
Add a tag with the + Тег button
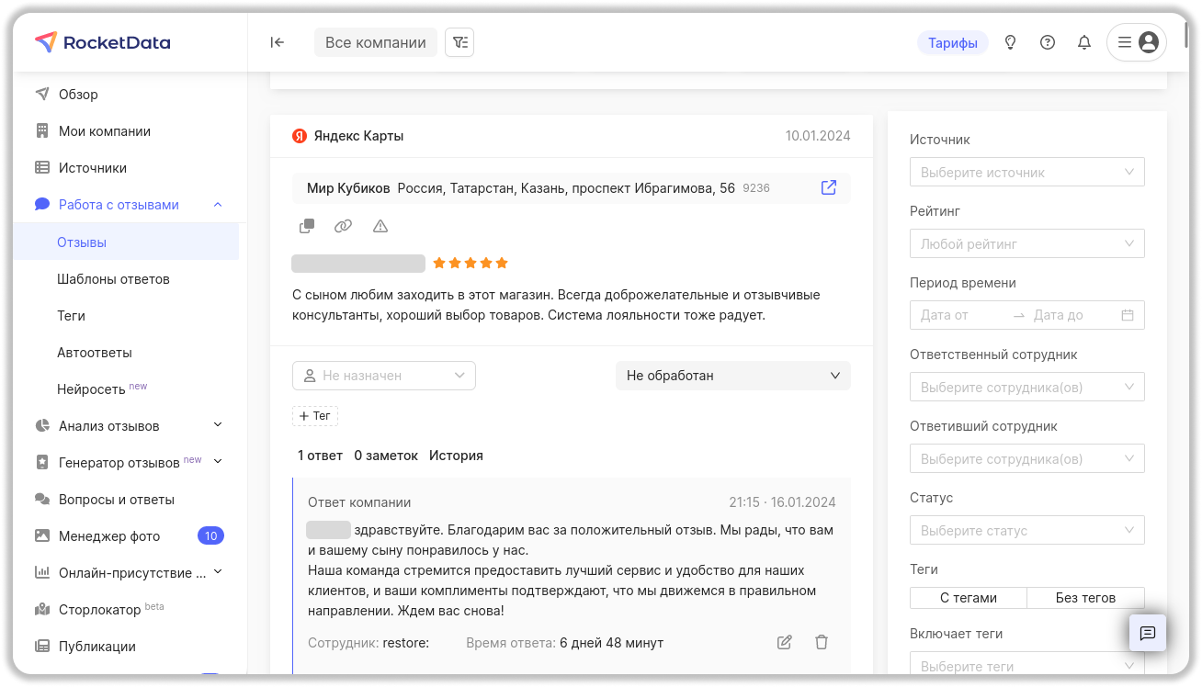click(315, 416)
